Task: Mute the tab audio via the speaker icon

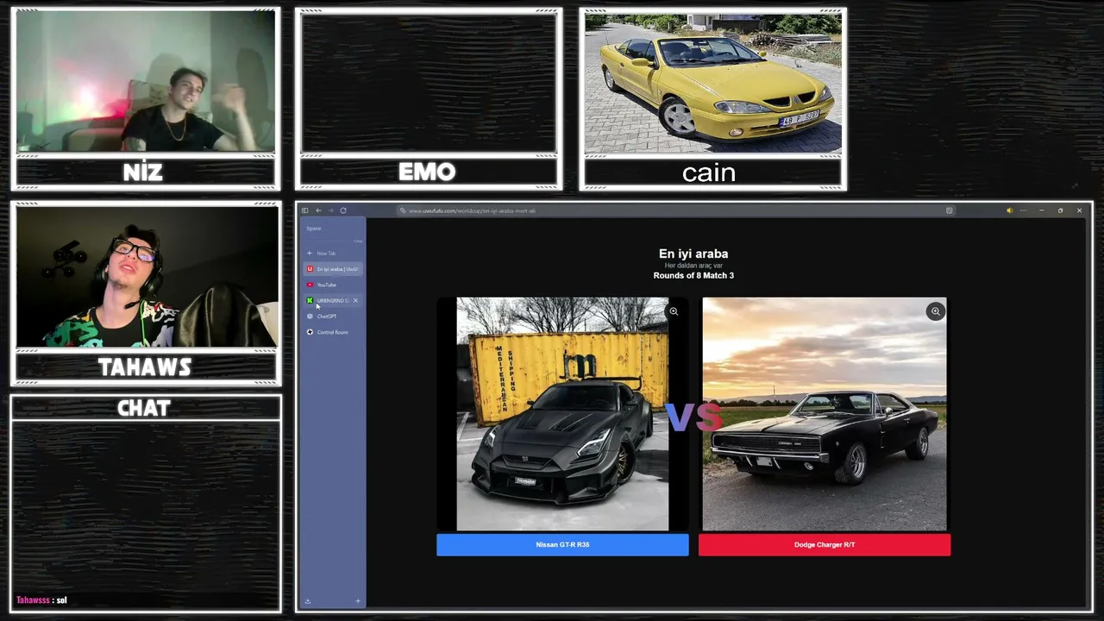Action: click(x=1010, y=210)
